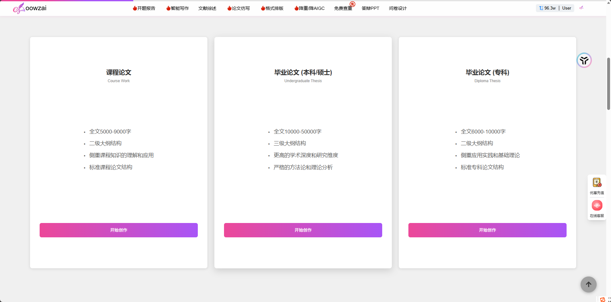Click the flame icon next to 开题报告
611x302 pixels.
click(x=134, y=8)
